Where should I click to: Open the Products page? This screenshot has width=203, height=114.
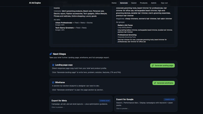(144, 3)
